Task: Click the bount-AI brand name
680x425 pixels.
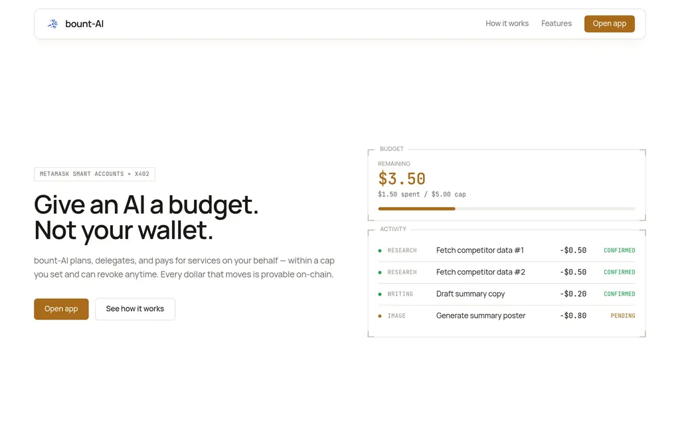Action: pos(84,24)
